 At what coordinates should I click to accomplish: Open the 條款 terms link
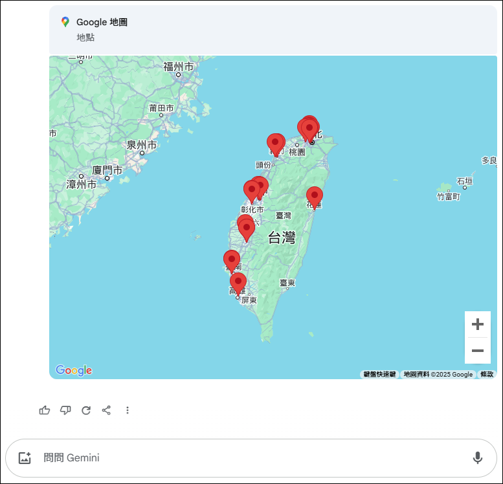point(487,374)
